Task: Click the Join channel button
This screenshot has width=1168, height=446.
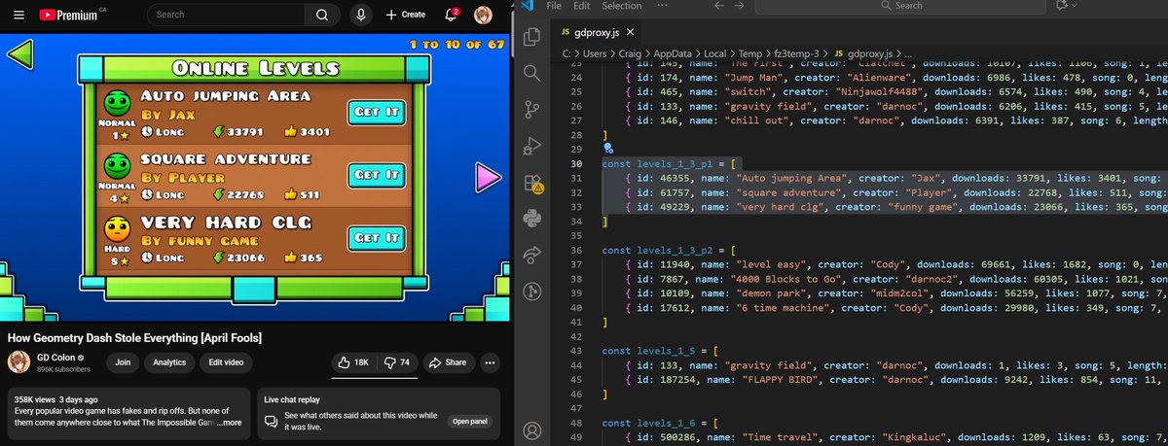Action: (x=124, y=362)
